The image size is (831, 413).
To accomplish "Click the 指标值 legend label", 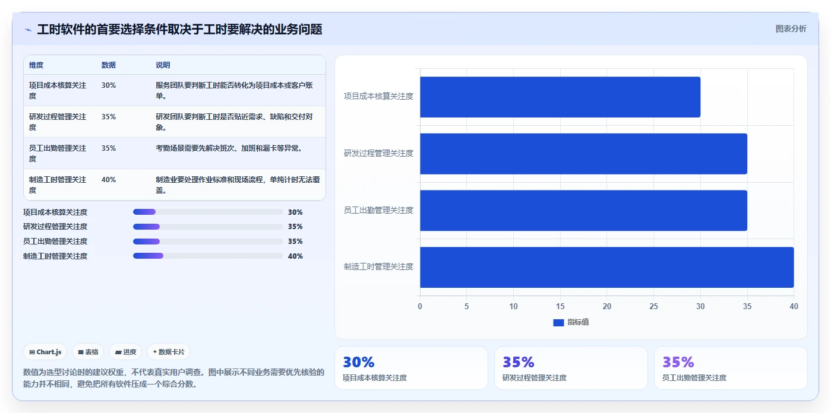I will click(x=578, y=322).
